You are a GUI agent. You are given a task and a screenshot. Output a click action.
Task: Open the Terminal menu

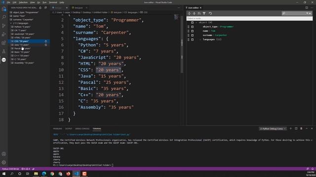(x=53, y=2)
